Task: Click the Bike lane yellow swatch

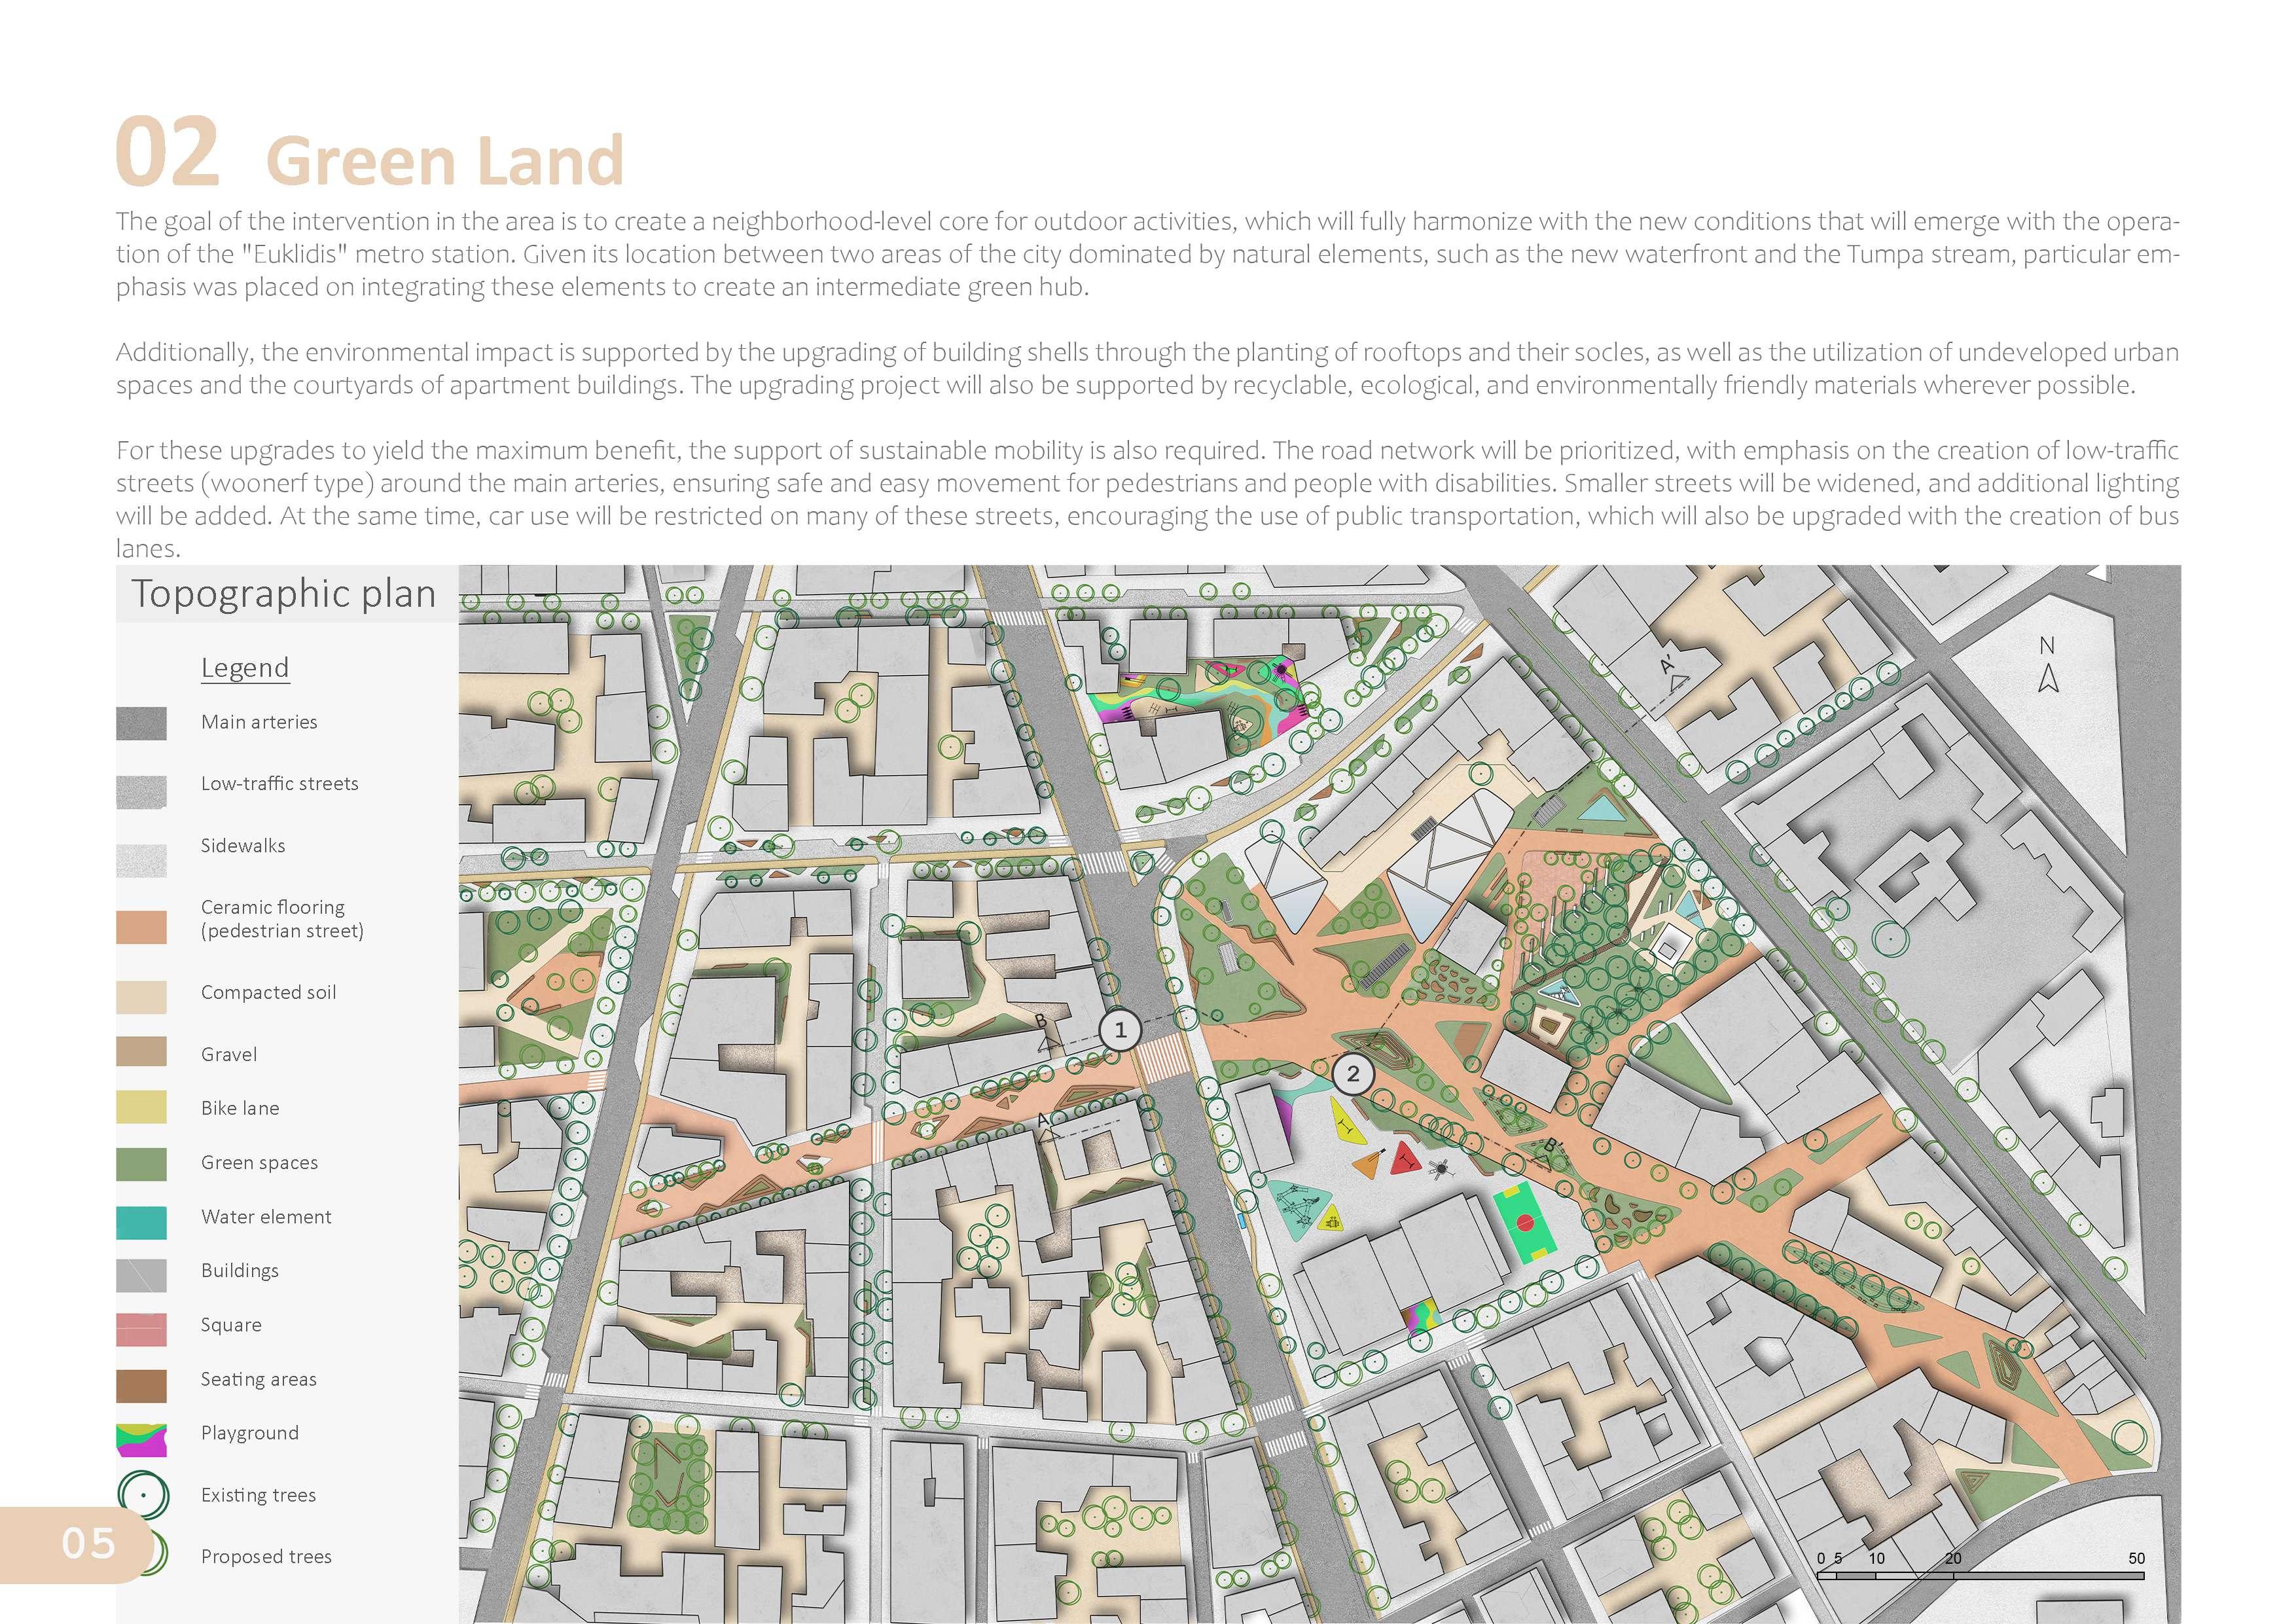Action: click(141, 1108)
